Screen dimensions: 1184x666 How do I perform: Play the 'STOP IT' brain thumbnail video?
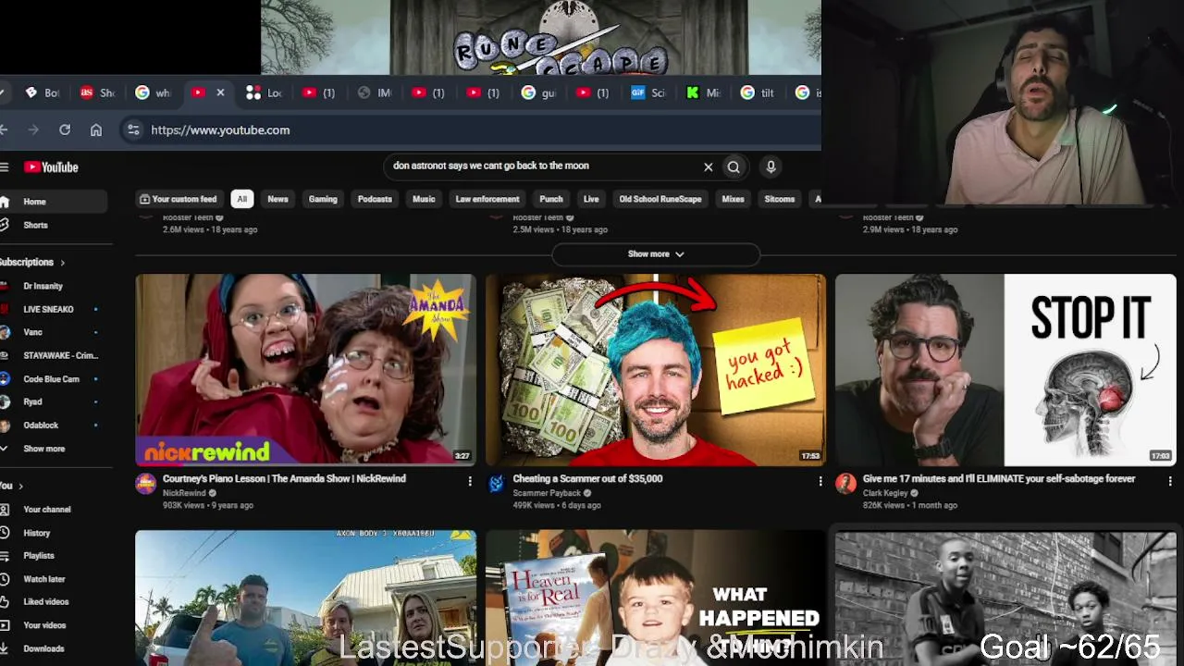point(1005,370)
